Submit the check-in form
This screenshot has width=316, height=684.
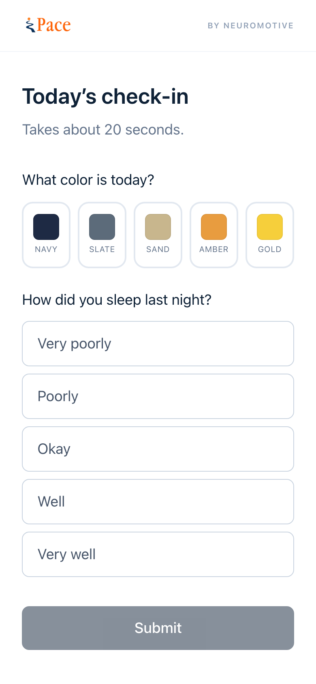coord(158,628)
